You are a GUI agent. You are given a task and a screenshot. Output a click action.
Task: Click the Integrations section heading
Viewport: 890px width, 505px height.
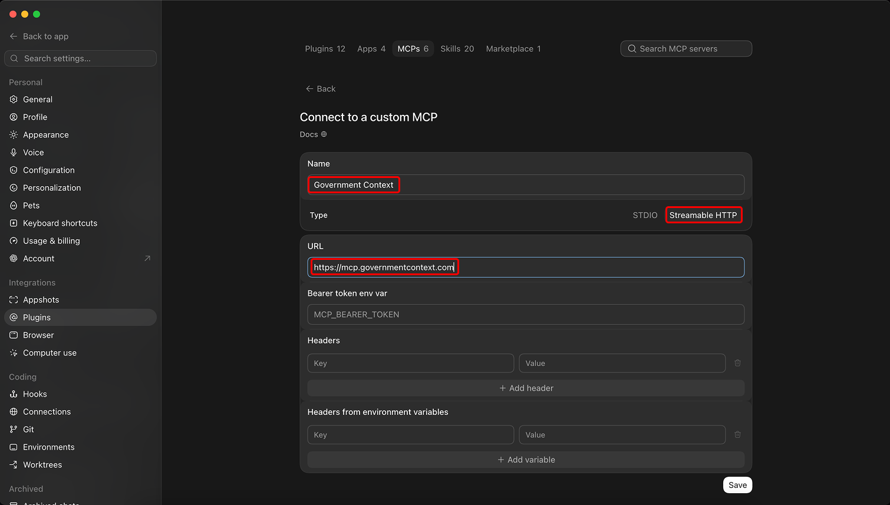pyautogui.click(x=32, y=283)
